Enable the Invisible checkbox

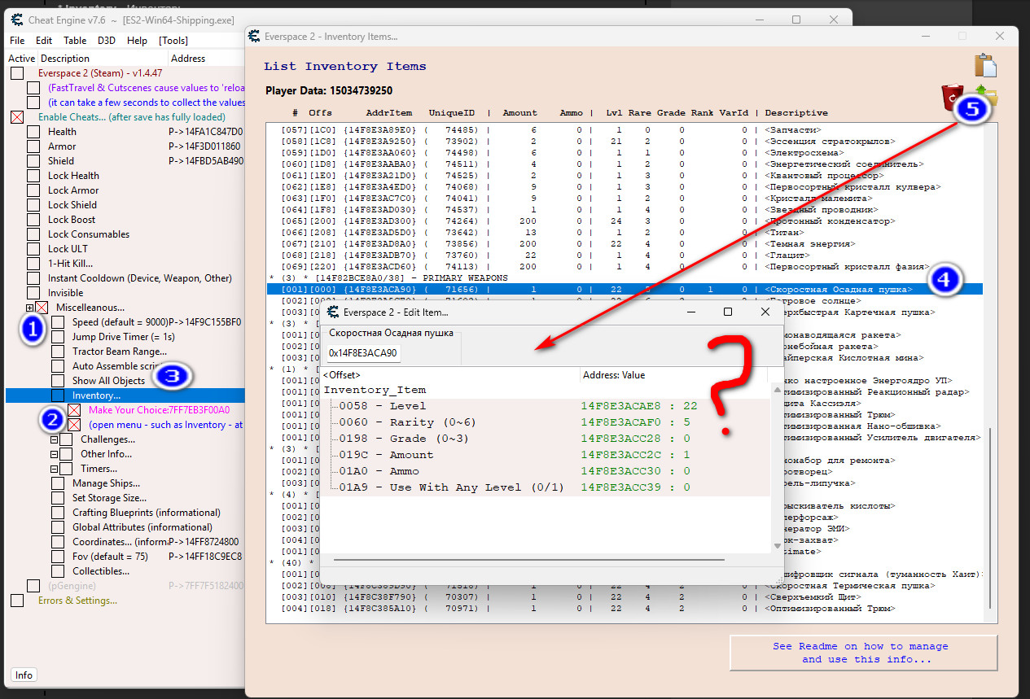tap(33, 293)
